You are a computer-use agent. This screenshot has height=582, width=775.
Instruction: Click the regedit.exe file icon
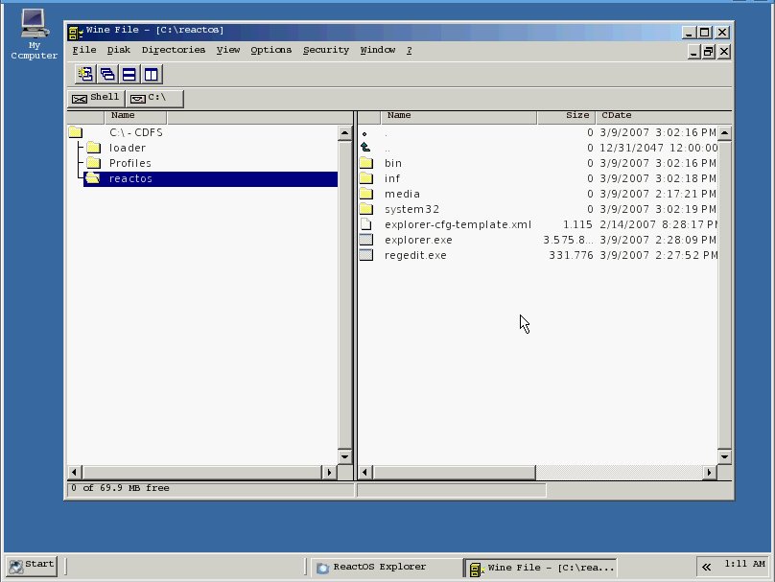365,255
